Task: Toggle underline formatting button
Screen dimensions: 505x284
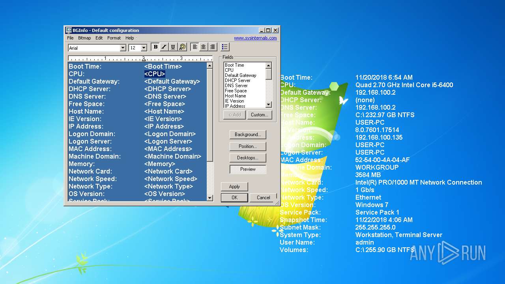Action: (x=173, y=47)
